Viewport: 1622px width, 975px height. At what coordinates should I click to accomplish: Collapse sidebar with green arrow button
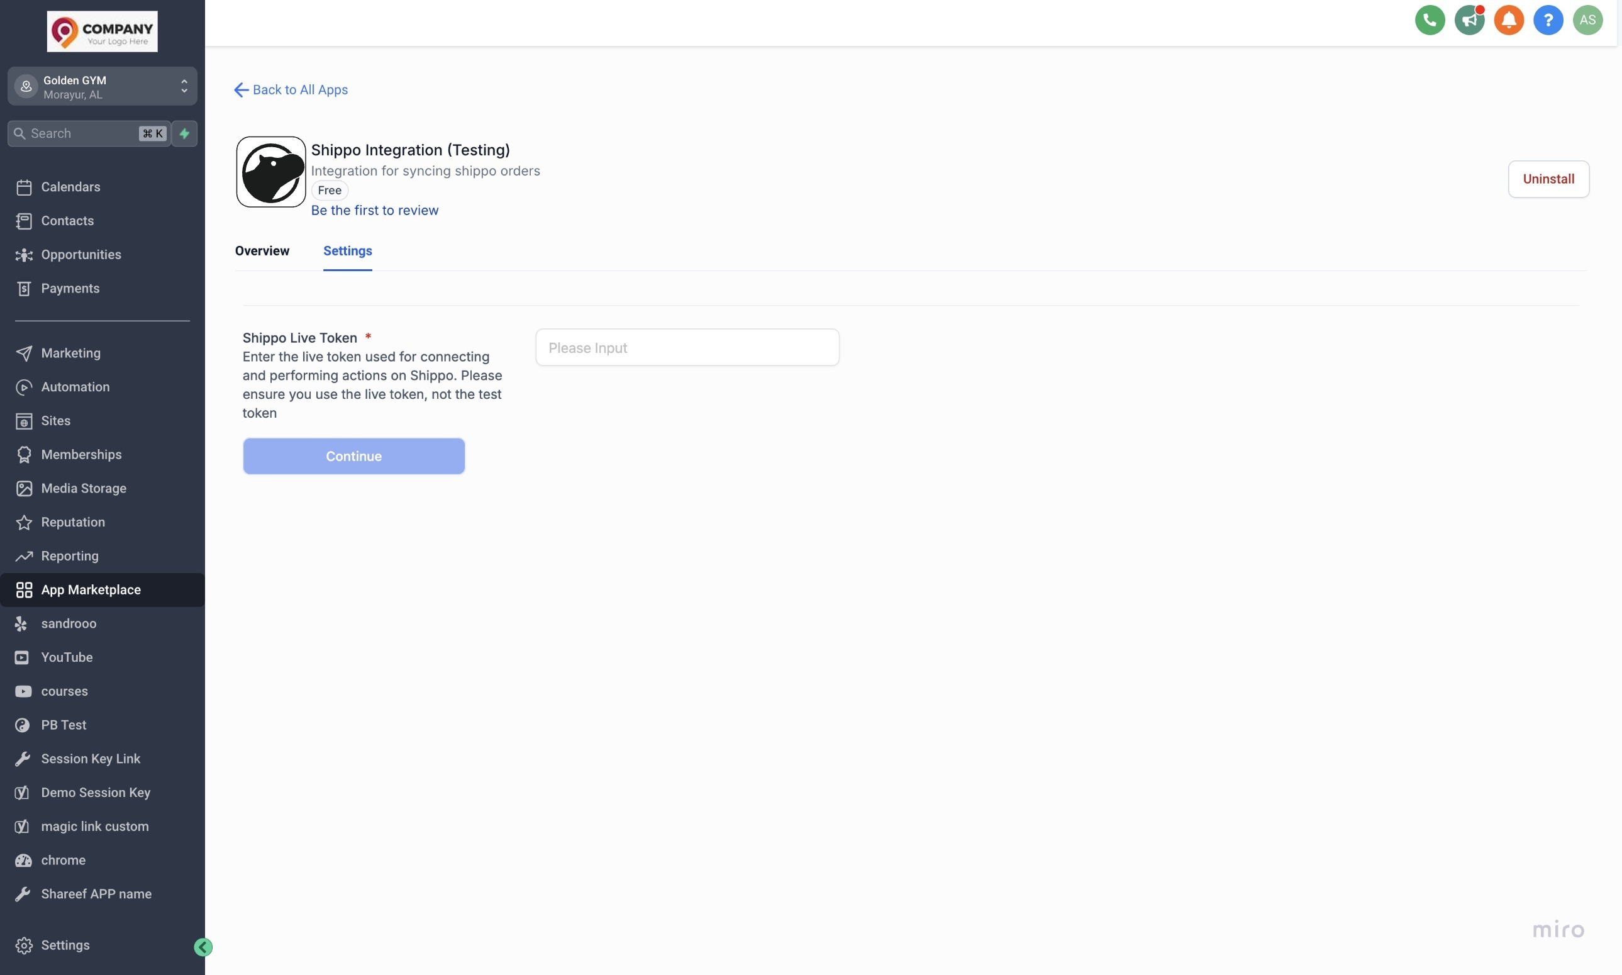(x=203, y=947)
